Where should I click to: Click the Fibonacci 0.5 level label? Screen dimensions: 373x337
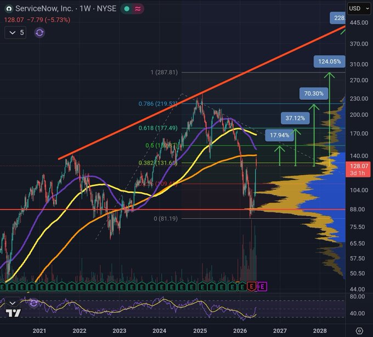(161, 145)
